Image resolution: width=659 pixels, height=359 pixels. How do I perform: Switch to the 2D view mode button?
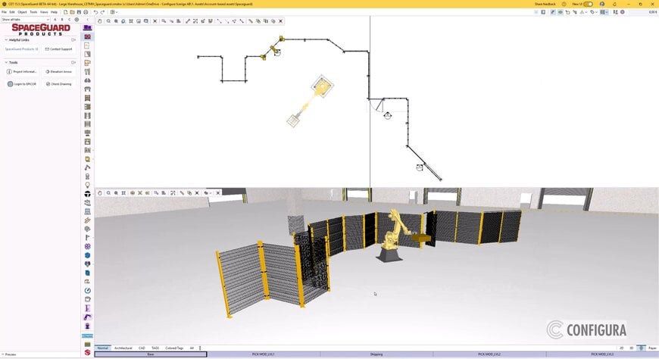622,348
